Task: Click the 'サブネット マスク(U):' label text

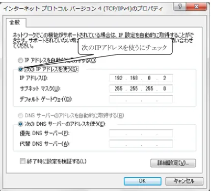Action: [x=40, y=89]
